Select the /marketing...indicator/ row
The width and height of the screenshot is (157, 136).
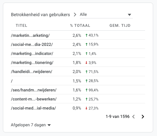point(78,53)
